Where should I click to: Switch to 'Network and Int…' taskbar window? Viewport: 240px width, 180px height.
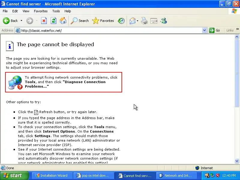(x=176, y=175)
